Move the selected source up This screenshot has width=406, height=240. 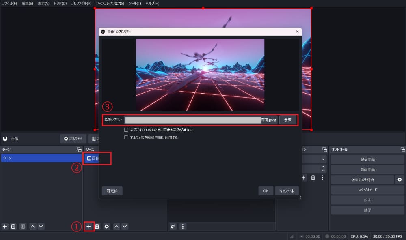coord(117,227)
